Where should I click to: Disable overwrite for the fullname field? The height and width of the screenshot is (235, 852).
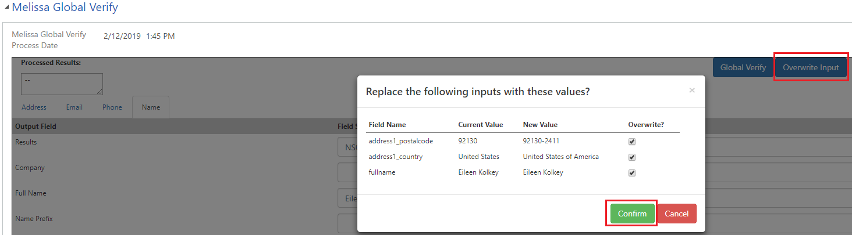click(x=632, y=173)
